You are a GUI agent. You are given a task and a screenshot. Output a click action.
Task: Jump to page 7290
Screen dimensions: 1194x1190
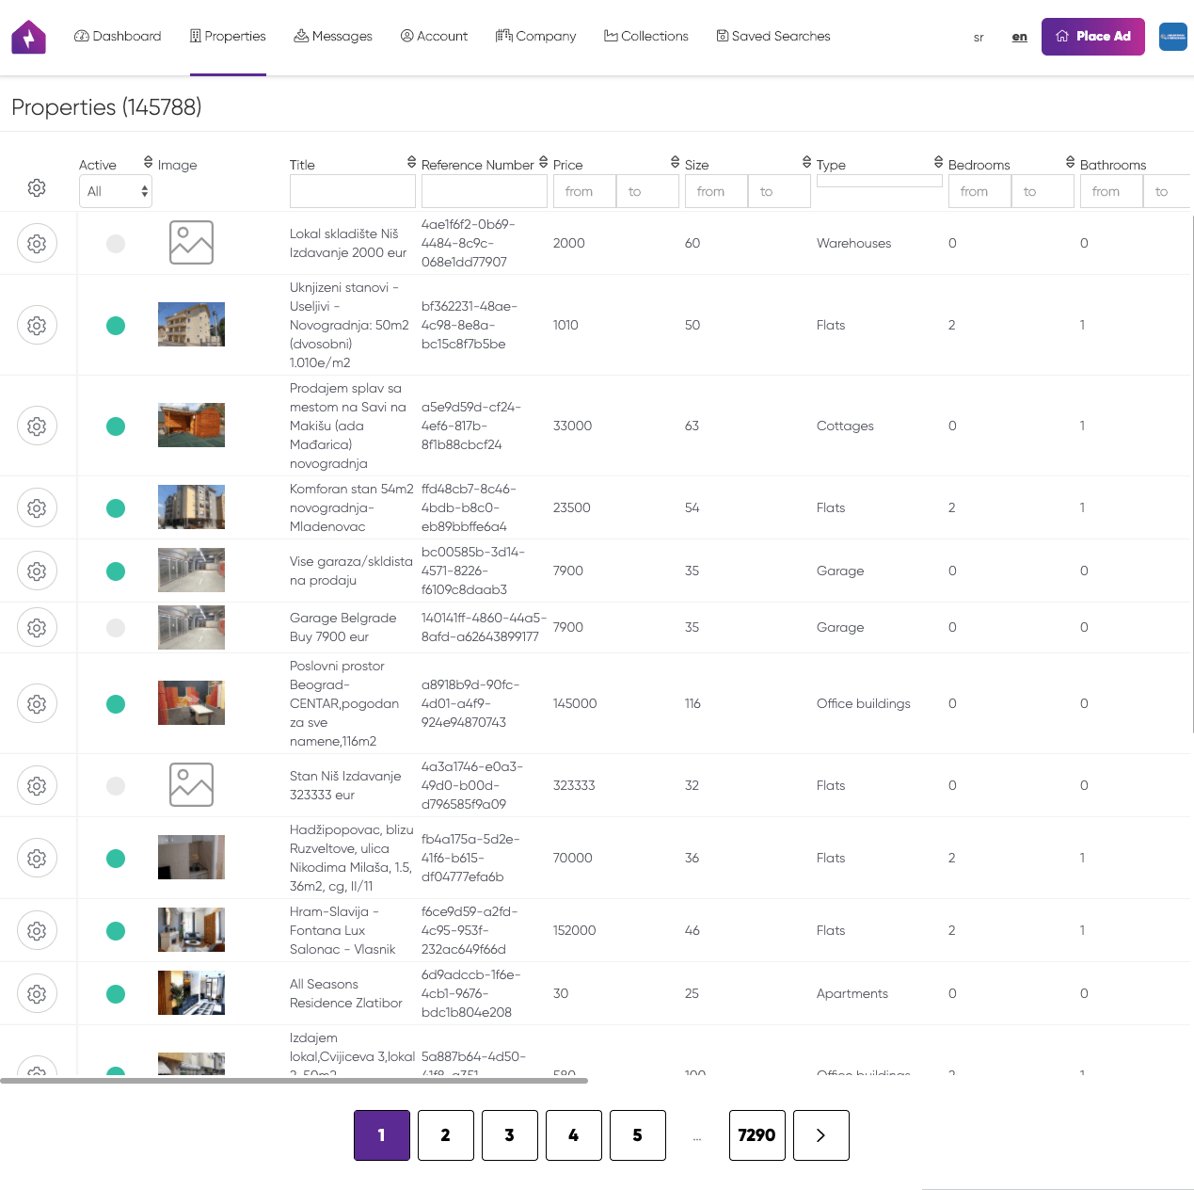(x=756, y=1135)
